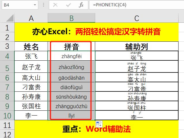The height and width of the screenshot is (138, 184).
Task: Select column C header
Action: (x=137, y=18)
